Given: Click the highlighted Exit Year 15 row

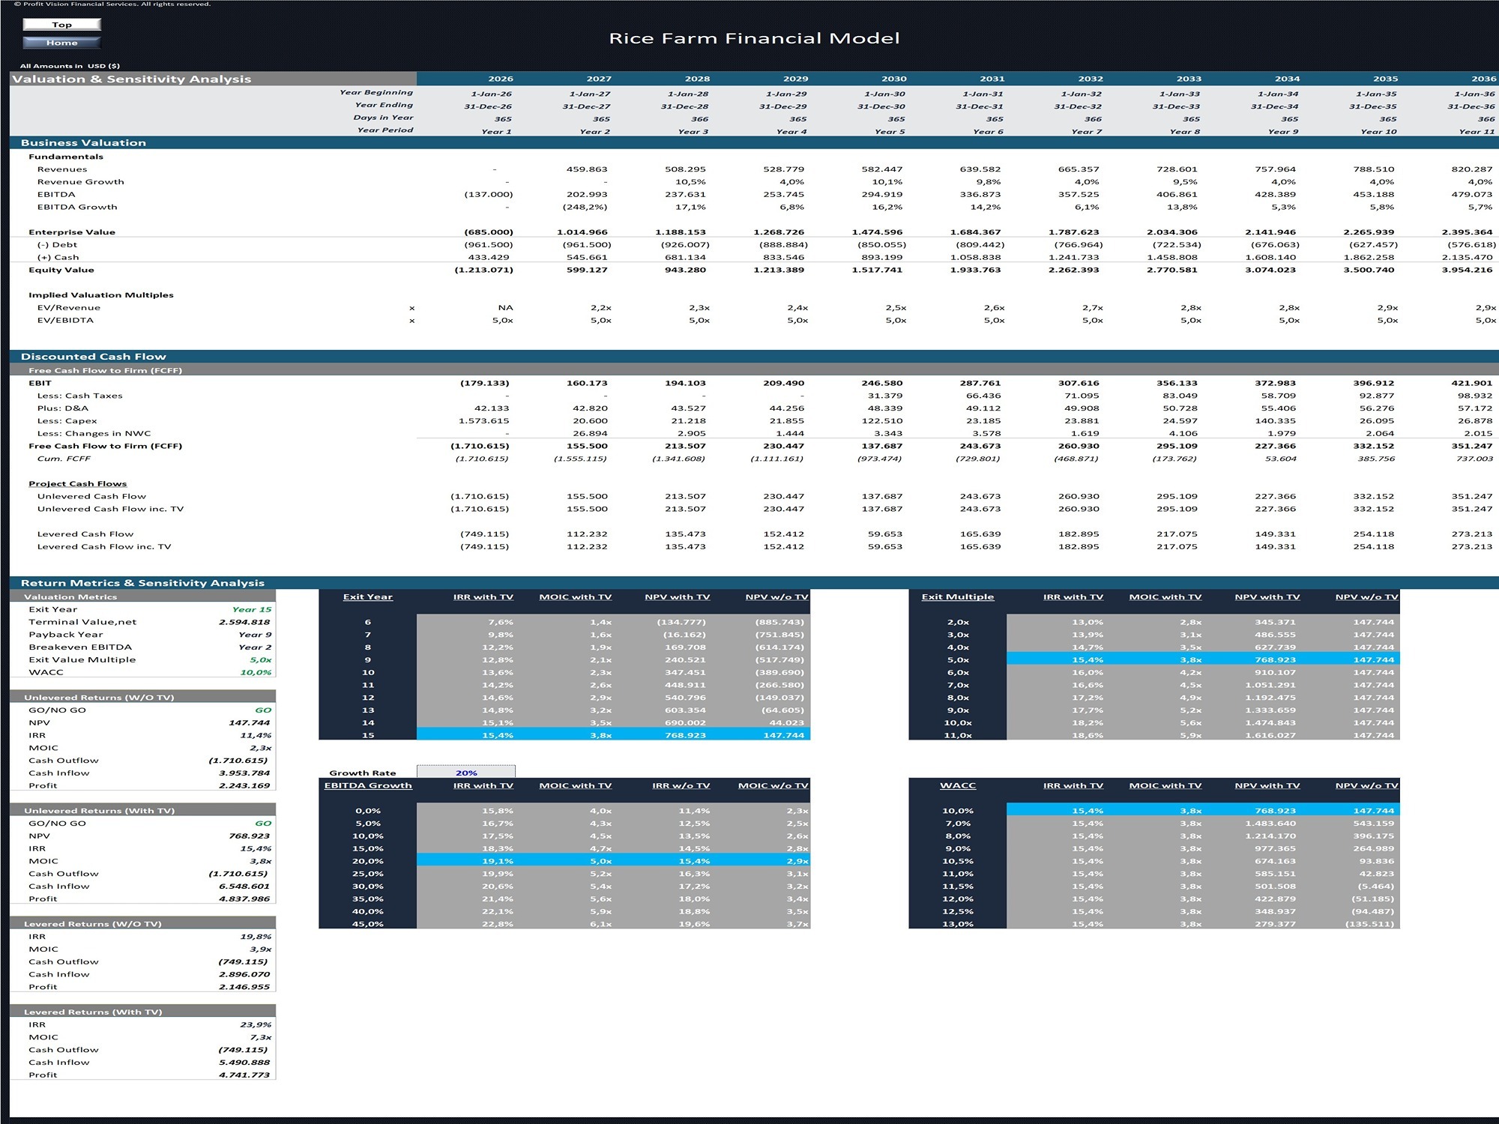Looking at the screenshot, I should [564, 735].
